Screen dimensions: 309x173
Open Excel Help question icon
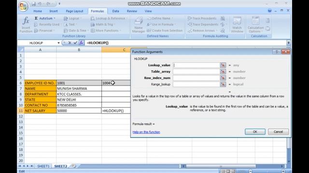pyautogui.click(x=269, y=11)
